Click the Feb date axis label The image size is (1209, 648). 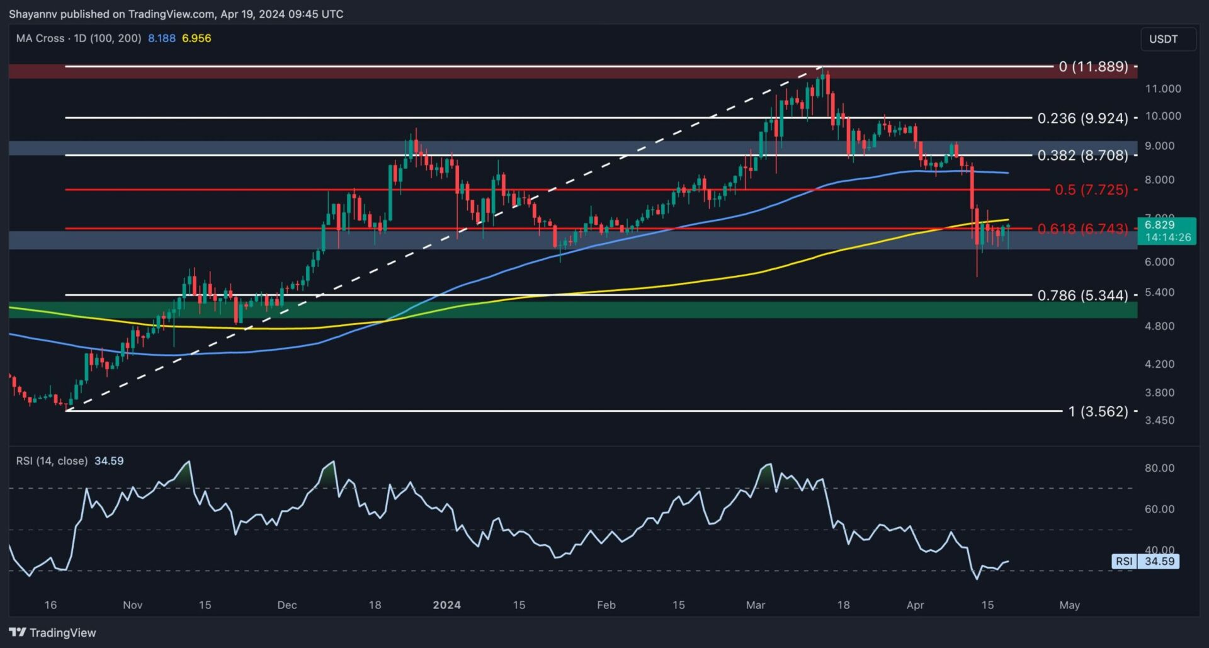click(x=606, y=605)
